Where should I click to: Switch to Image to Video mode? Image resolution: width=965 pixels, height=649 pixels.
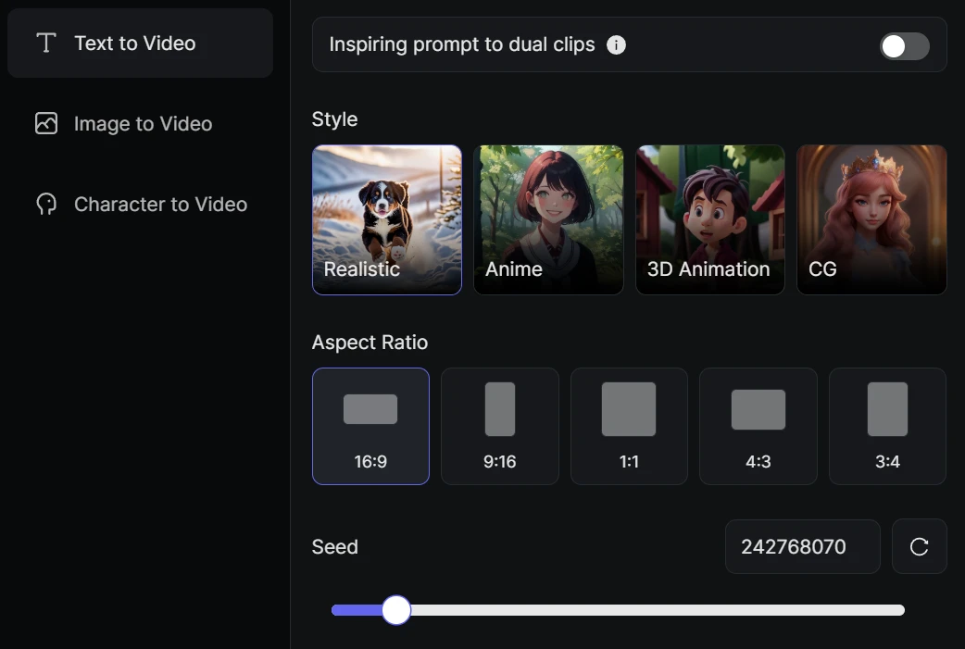pos(140,124)
